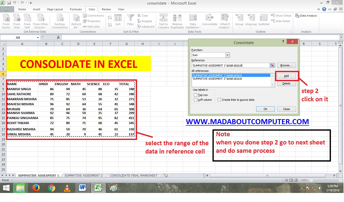
Task: Switch to the Home ribbon tab
Action: tap(22, 9)
